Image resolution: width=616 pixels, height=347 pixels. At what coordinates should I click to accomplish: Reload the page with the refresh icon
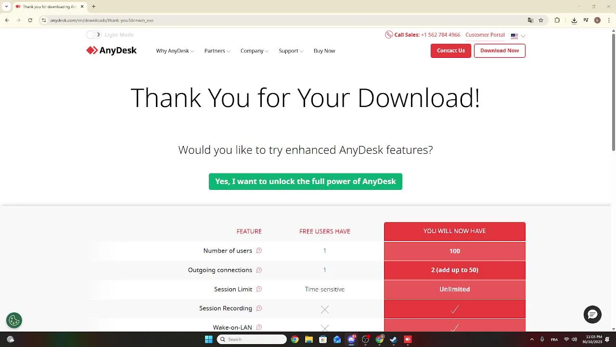click(x=30, y=20)
